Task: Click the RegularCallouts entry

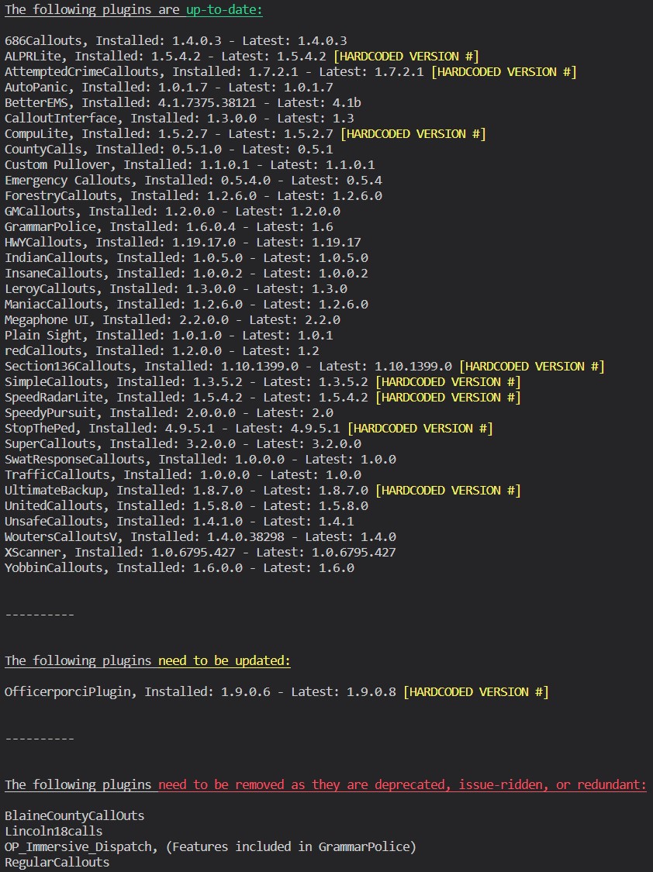Action: (57, 862)
